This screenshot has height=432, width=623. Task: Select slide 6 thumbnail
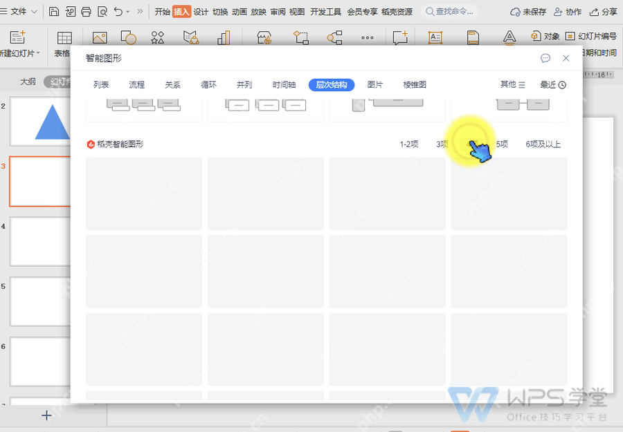40,361
